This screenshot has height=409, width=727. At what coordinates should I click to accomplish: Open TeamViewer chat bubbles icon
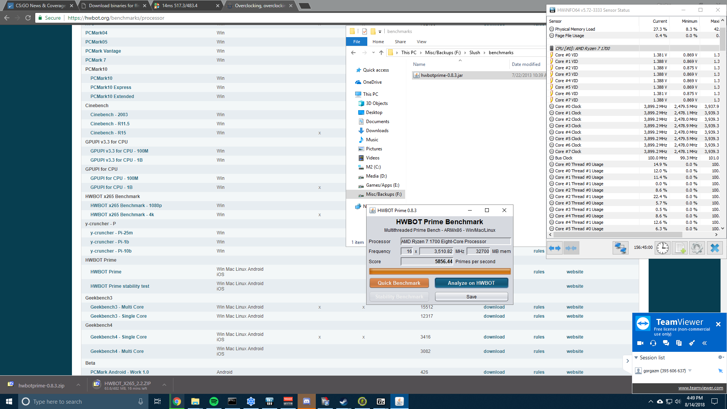coord(666,343)
